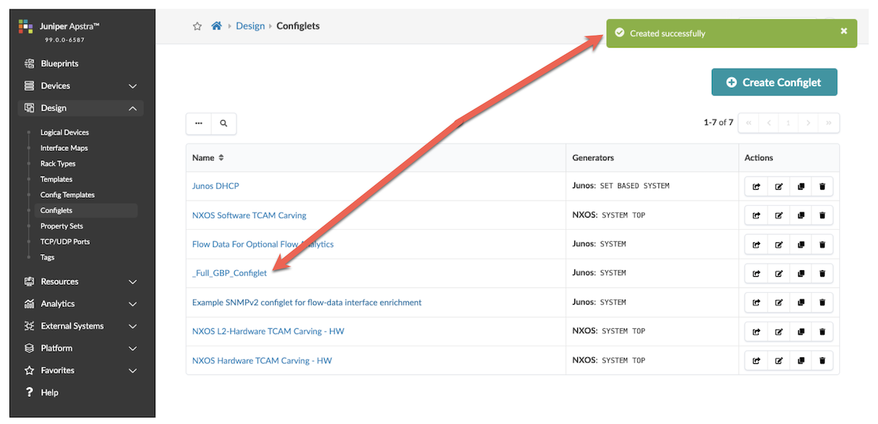Edit Flow Data For Optional Flow Analytics

coord(778,245)
